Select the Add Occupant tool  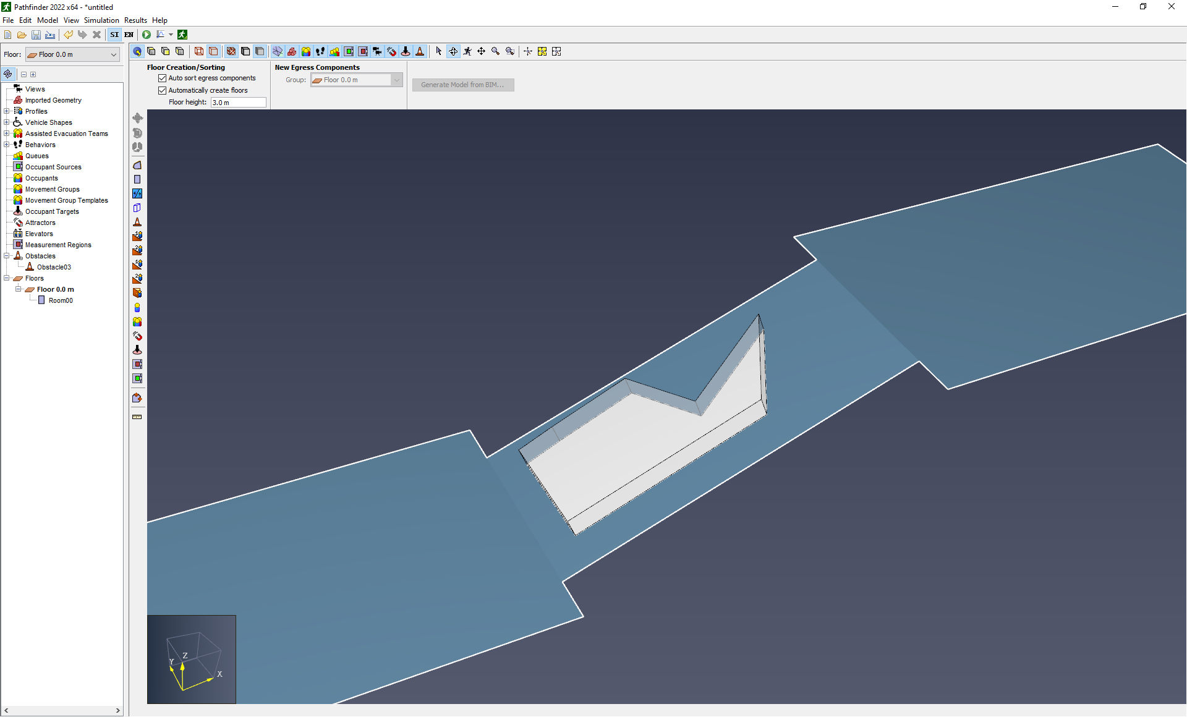tap(137, 307)
